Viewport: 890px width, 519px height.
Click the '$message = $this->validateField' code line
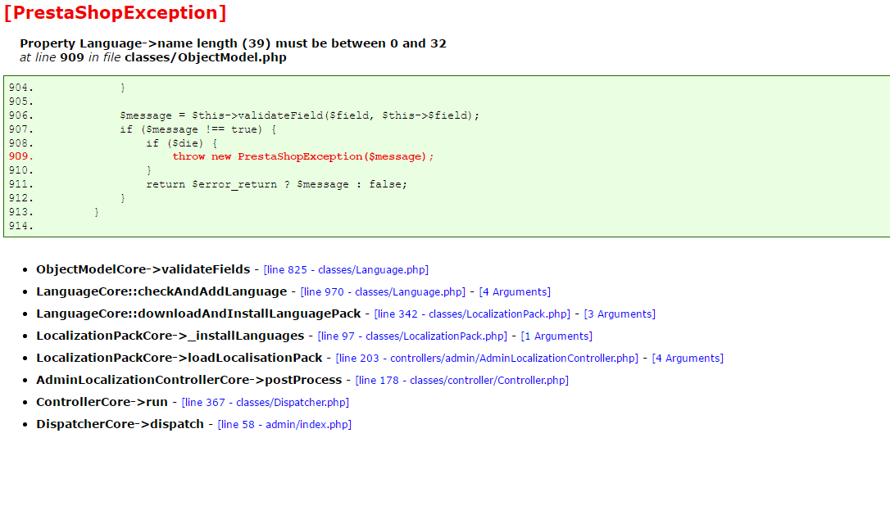300,115
